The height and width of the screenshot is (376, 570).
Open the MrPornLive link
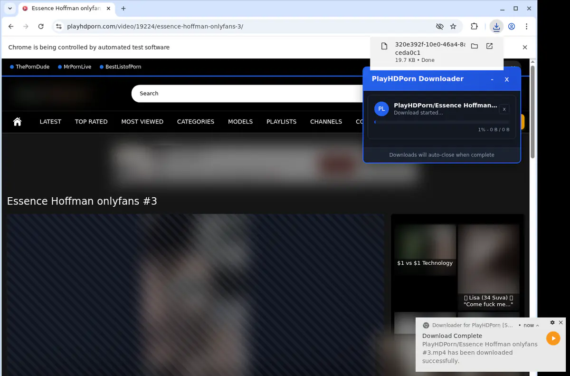75,67
